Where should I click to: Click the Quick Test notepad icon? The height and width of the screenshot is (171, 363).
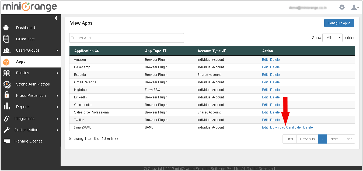pyautogui.click(x=6, y=39)
